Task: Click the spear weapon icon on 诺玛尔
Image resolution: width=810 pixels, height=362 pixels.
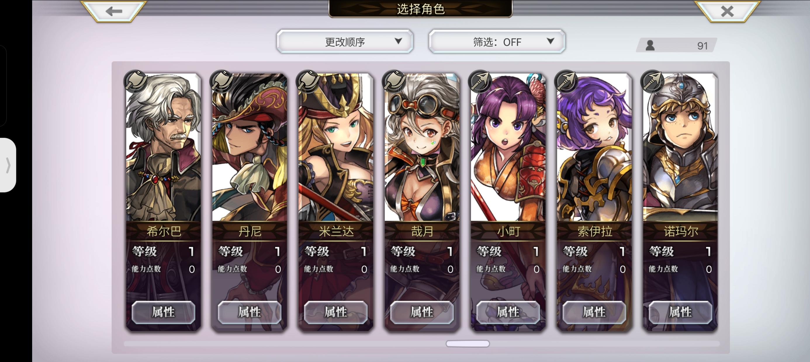Action: tap(652, 81)
